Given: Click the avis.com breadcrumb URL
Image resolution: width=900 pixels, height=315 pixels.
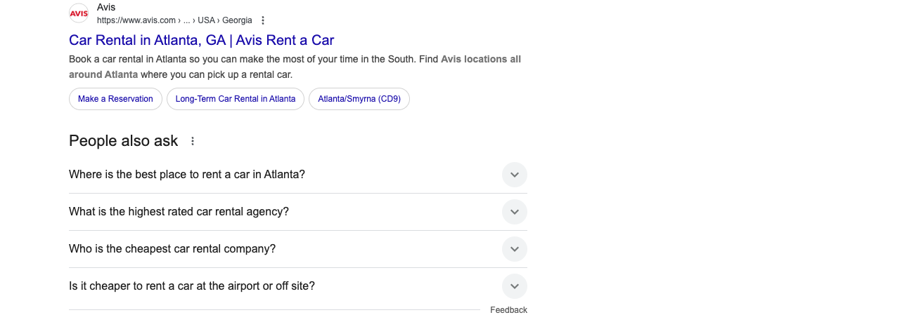Looking at the screenshot, I should [174, 20].
